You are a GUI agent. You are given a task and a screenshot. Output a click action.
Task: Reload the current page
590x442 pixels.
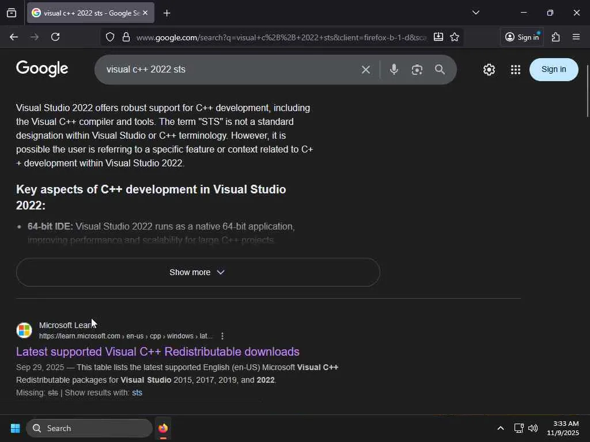[x=55, y=37]
